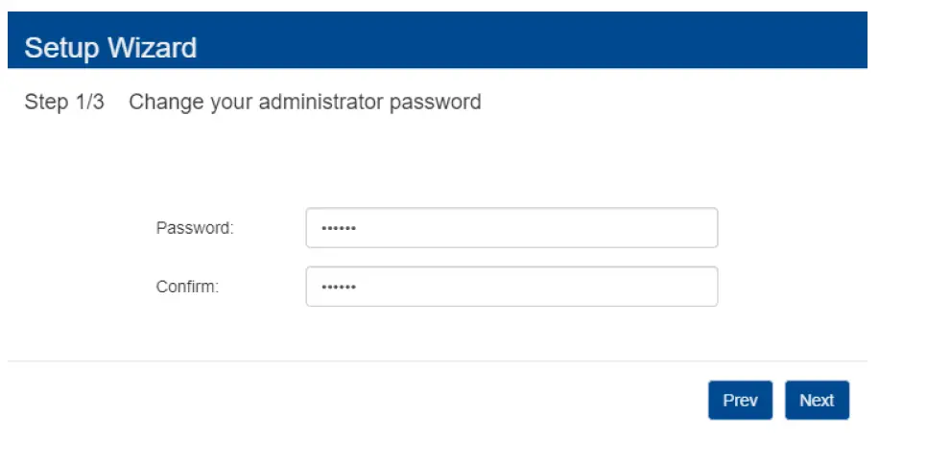This screenshot has height=461, width=951.
Task: Focus the Password input field
Action: [511, 228]
